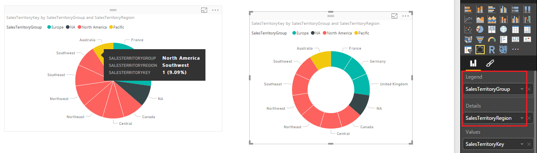Open the SalesTerritoryKey values field dropdown

pyautogui.click(x=522, y=144)
